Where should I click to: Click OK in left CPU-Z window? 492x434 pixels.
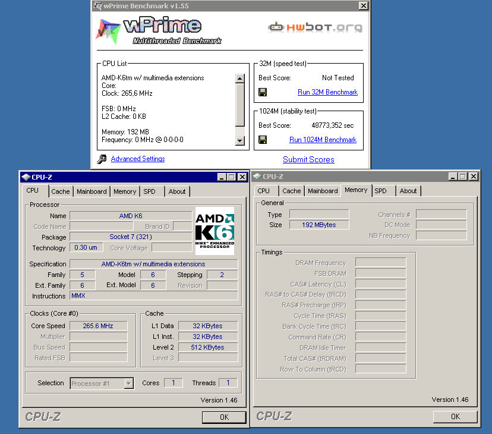coord(224,417)
